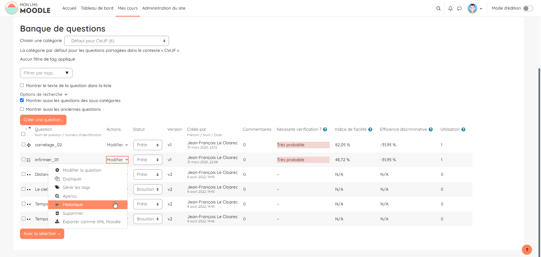Open the notifications bell icon
541x257 pixels.
(x=450, y=8)
